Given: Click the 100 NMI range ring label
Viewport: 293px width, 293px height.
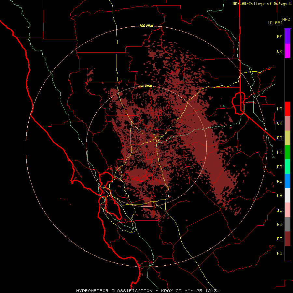Looking at the screenshot, I should coord(146,26).
